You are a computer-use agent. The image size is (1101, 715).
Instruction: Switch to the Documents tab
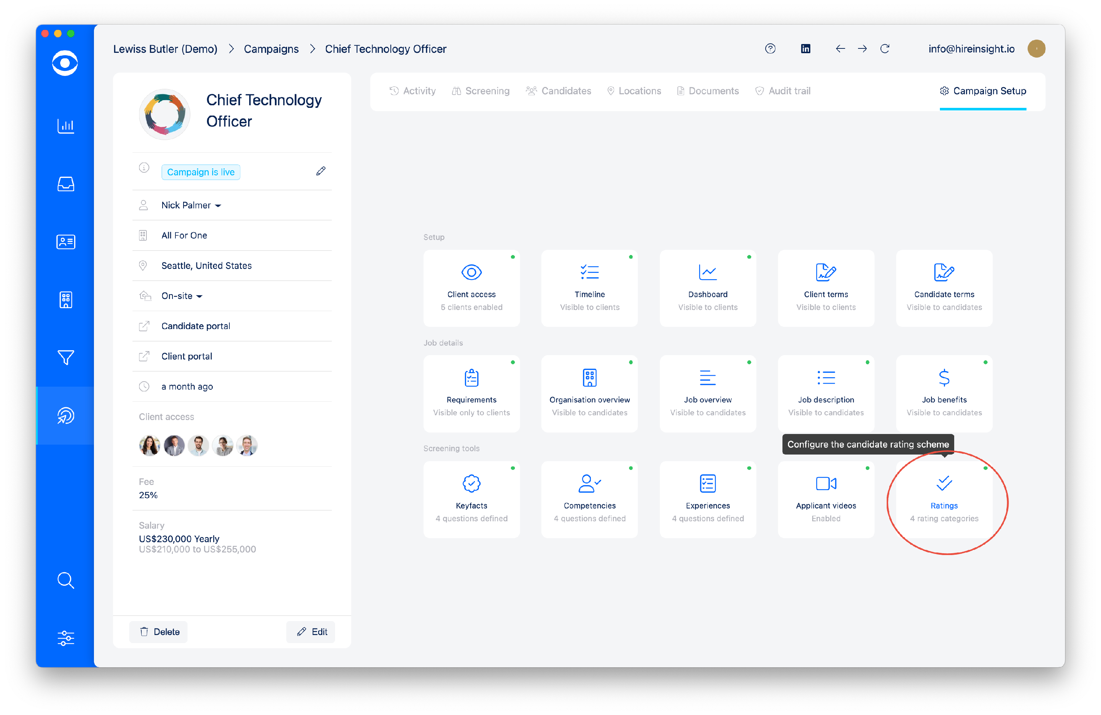tap(708, 91)
